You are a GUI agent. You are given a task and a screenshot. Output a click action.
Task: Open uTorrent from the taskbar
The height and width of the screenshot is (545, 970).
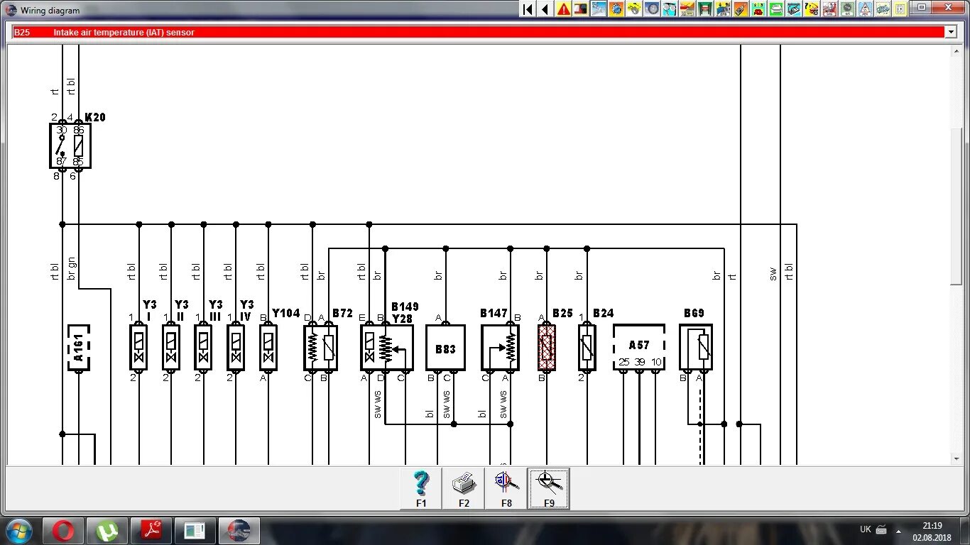107,530
